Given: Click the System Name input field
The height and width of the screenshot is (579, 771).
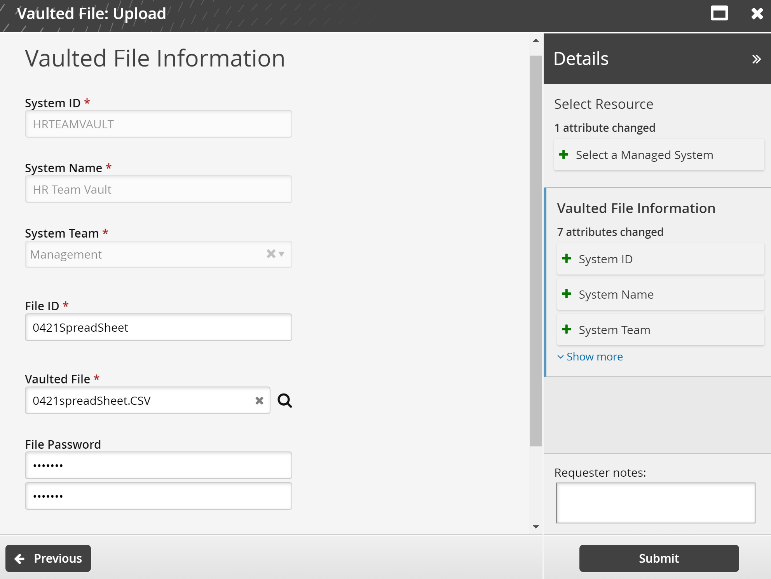Looking at the screenshot, I should pyautogui.click(x=158, y=189).
